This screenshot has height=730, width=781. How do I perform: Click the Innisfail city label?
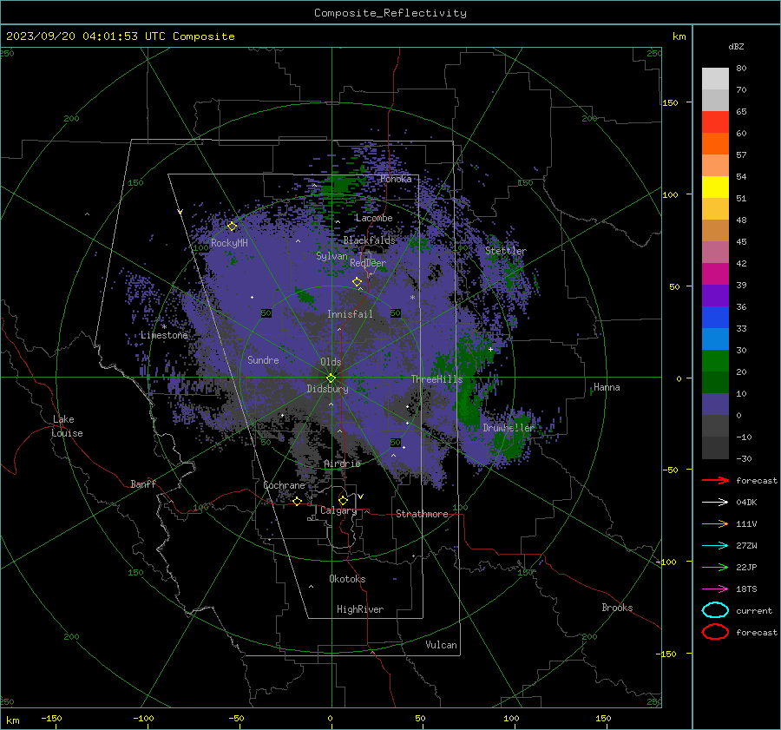point(350,314)
